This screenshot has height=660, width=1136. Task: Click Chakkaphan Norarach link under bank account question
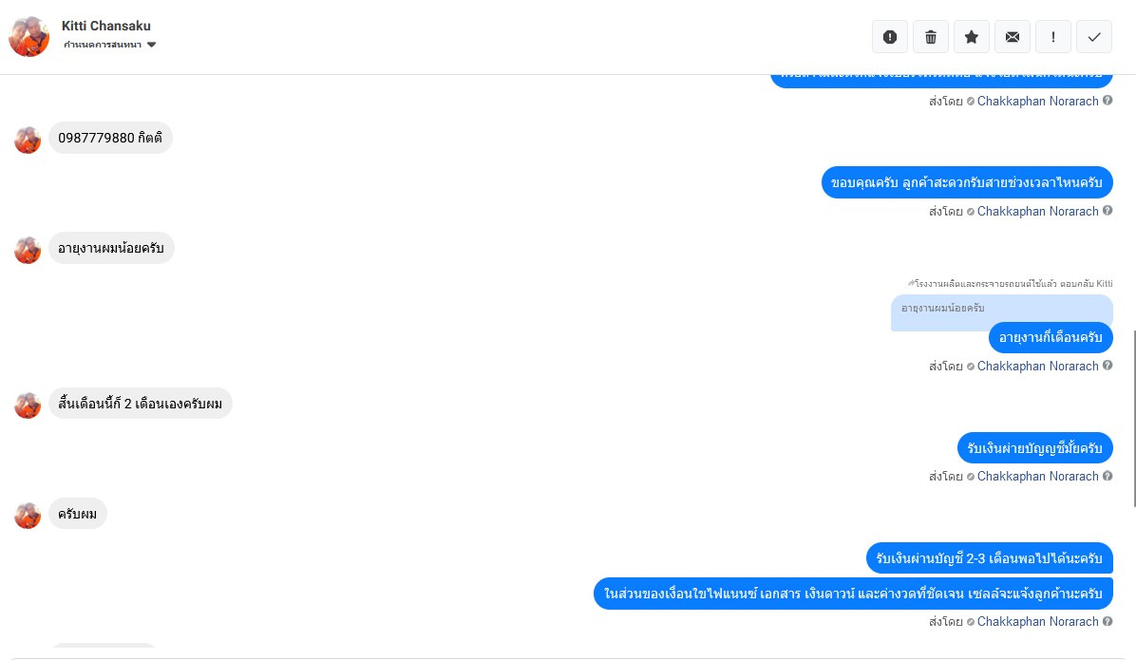pyautogui.click(x=1037, y=477)
